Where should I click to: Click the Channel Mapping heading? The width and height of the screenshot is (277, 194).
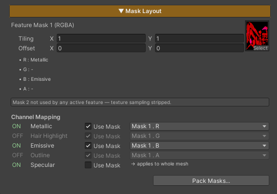(36, 117)
